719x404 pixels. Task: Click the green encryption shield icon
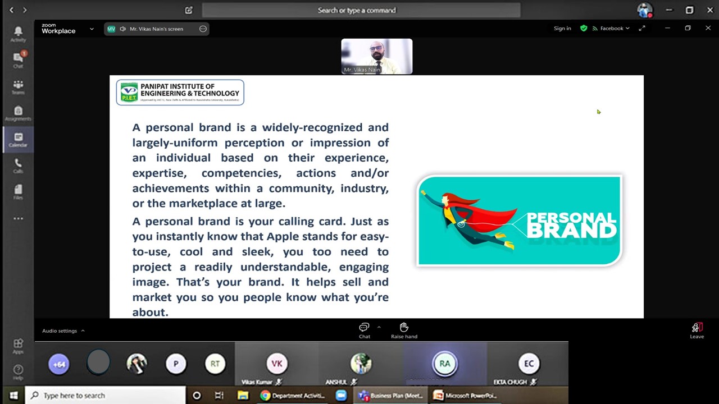click(584, 29)
